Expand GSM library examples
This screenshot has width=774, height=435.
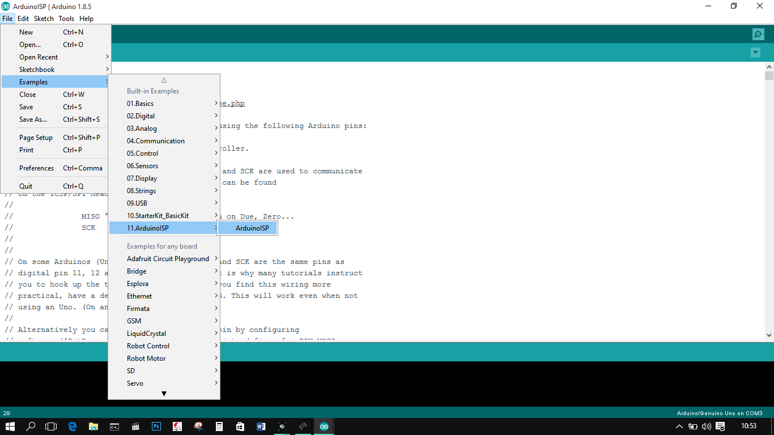point(164,321)
